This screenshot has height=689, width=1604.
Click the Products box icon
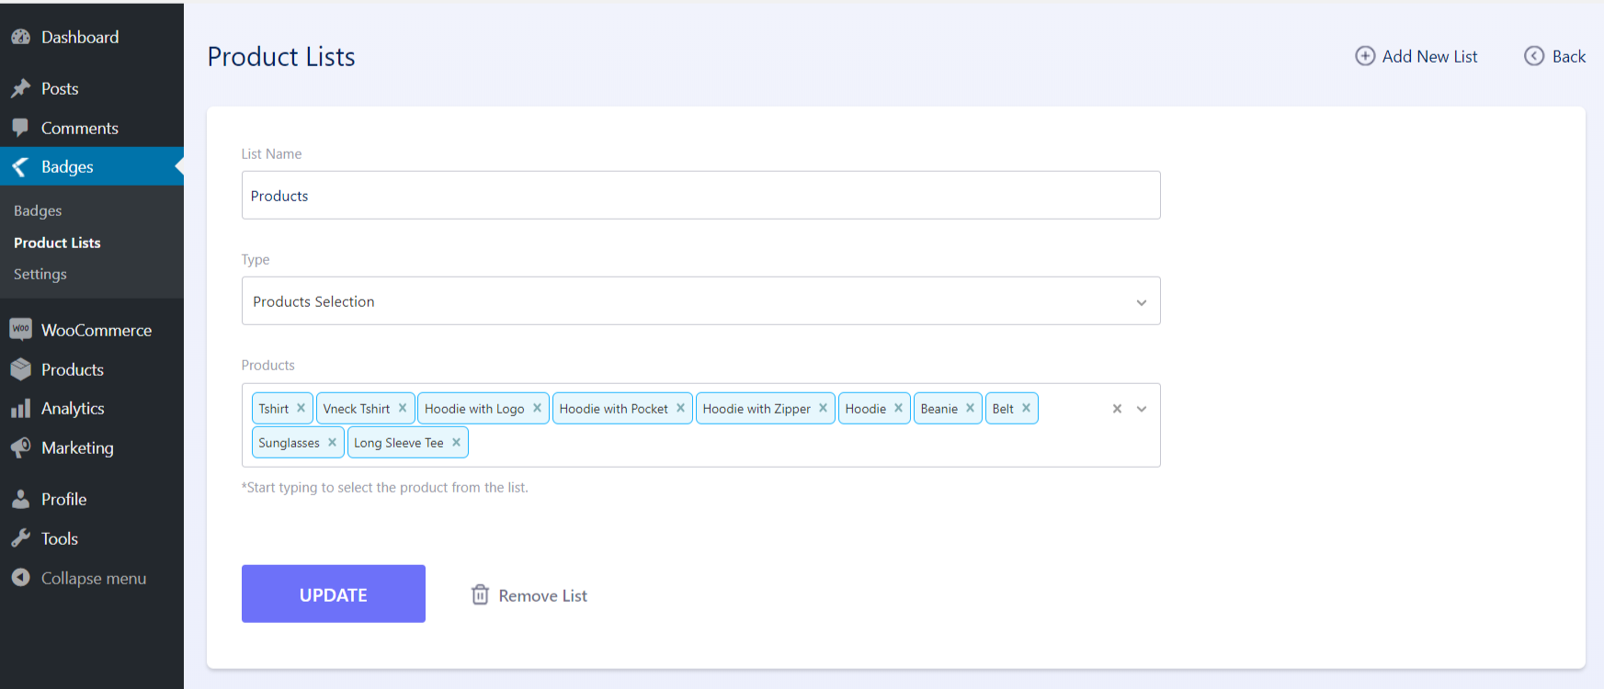pos(20,369)
